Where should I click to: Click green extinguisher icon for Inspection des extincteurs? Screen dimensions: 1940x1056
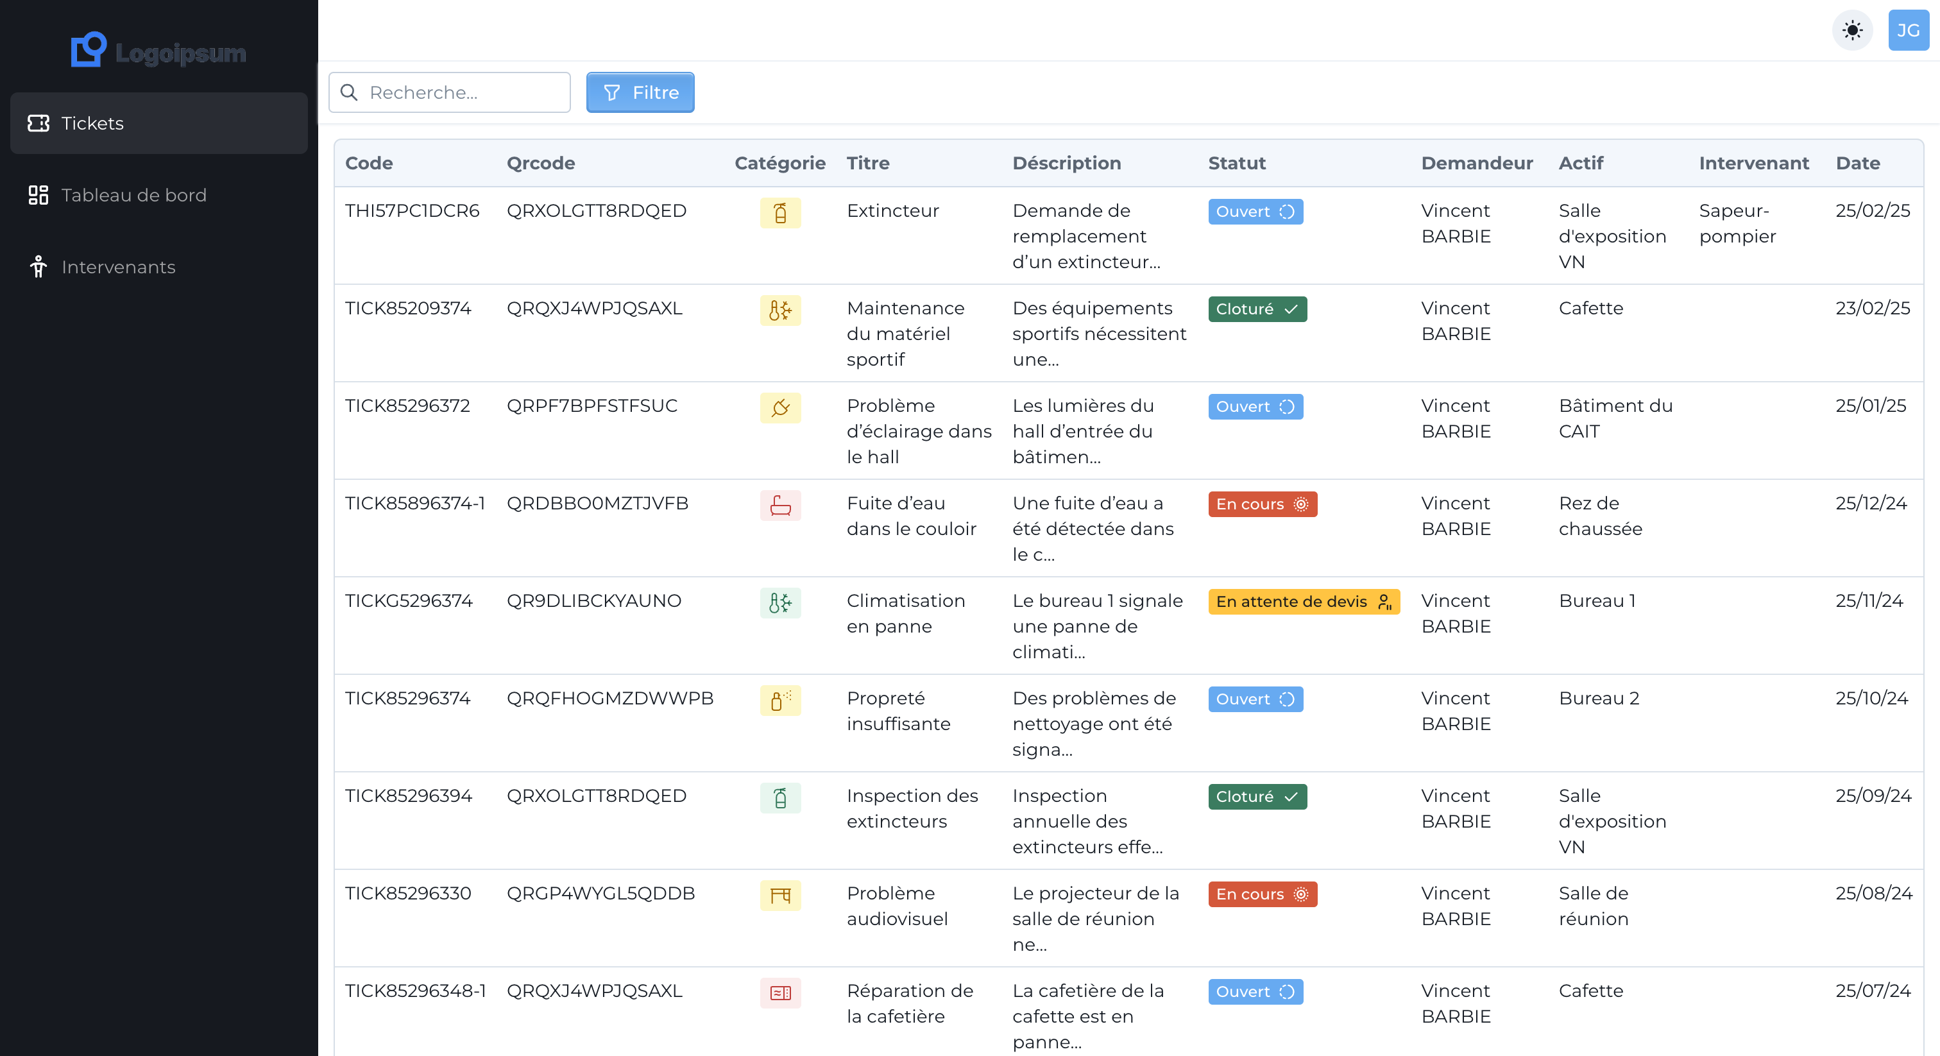[x=780, y=797]
